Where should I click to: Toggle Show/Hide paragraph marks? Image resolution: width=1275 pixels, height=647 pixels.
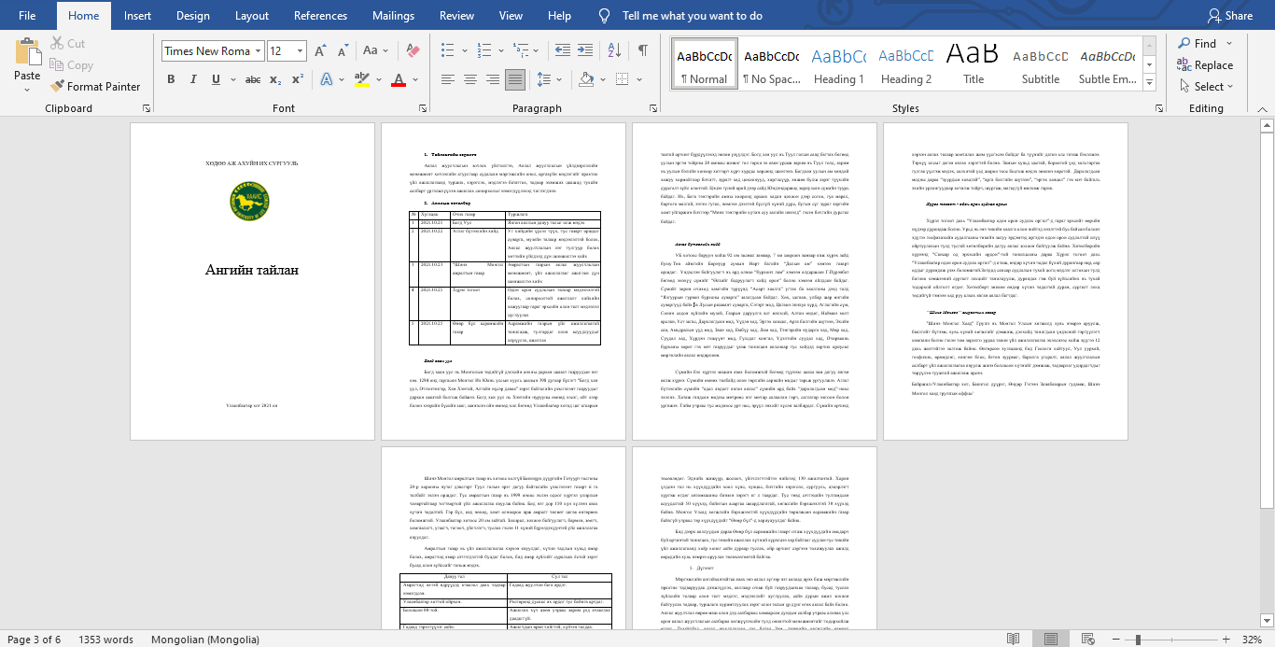[x=642, y=50]
